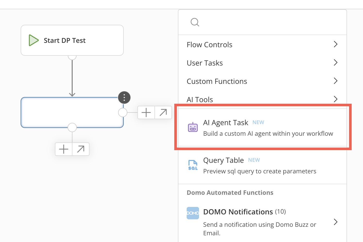The image size is (363, 242).
Task: Expand the DOMO Notifications list
Action: pos(335,222)
